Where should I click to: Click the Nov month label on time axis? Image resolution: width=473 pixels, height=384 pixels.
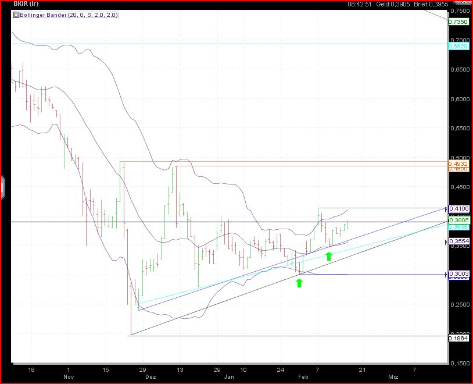click(69, 377)
